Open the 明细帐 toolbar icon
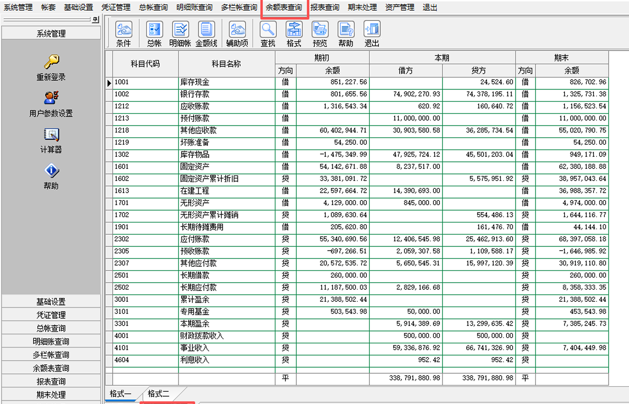 180,34
